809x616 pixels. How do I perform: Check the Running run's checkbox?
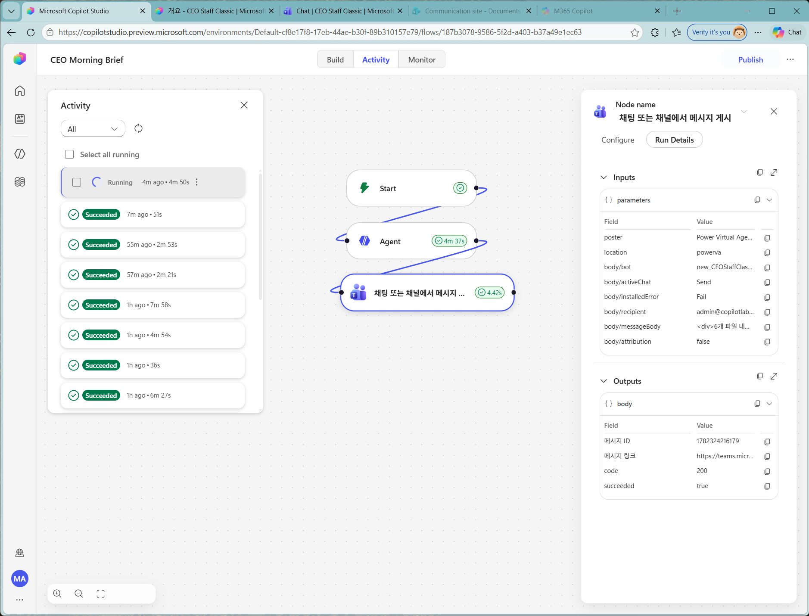(x=77, y=182)
